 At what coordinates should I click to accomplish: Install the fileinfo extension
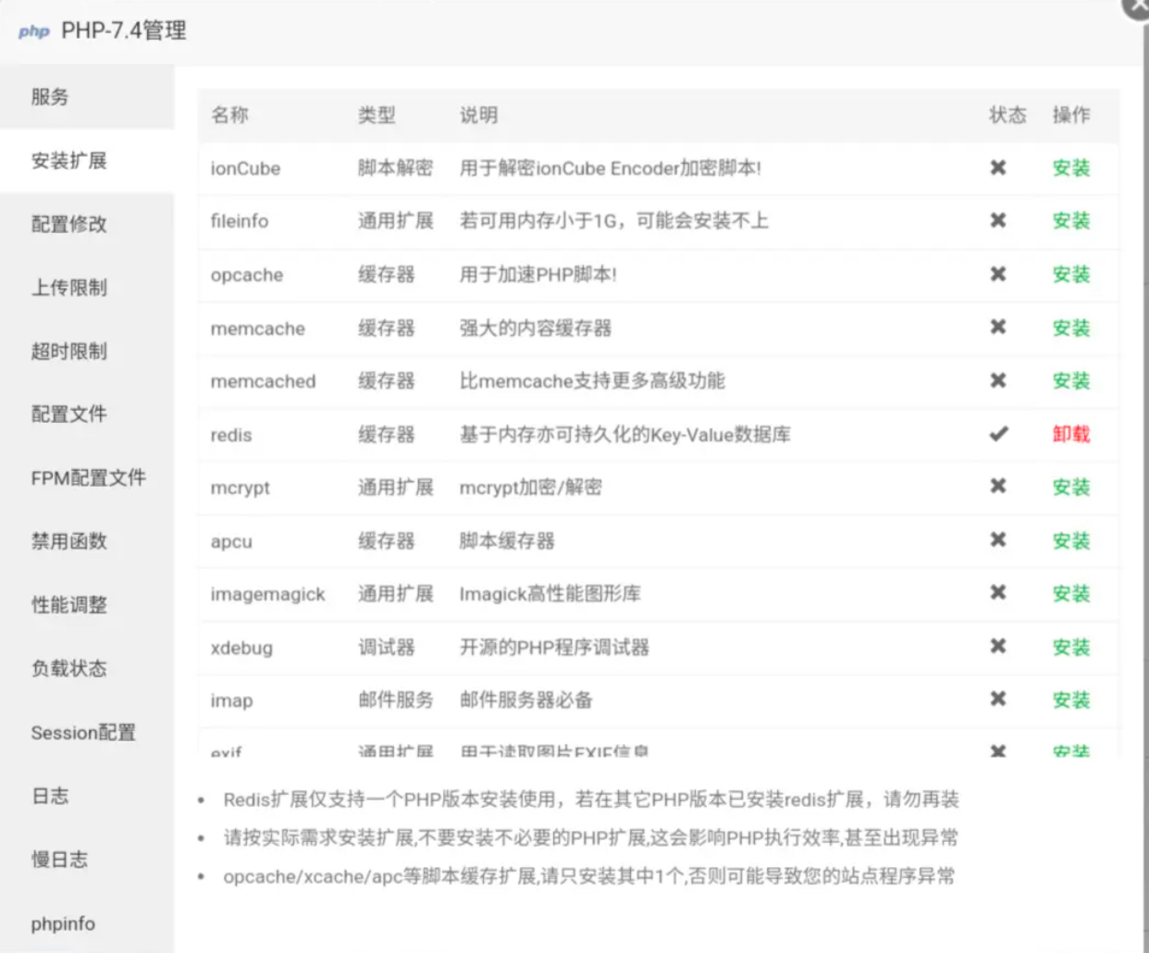pyautogui.click(x=1071, y=221)
